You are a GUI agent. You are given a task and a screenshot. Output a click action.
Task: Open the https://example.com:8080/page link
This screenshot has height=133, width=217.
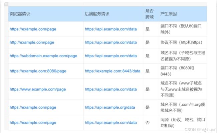coord(38,71)
